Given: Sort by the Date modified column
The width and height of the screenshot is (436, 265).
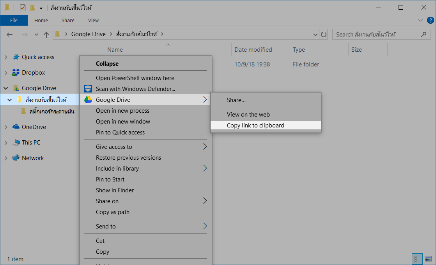Looking at the screenshot, I should (x=253, y=50).
